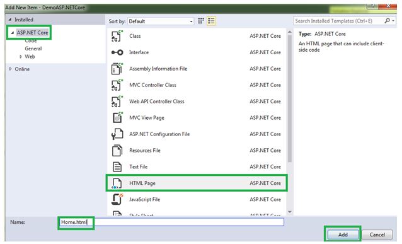Screen dimensions: 402x244
Task: Select ASP.NET Core in the tree
Action: pos(32,33)
